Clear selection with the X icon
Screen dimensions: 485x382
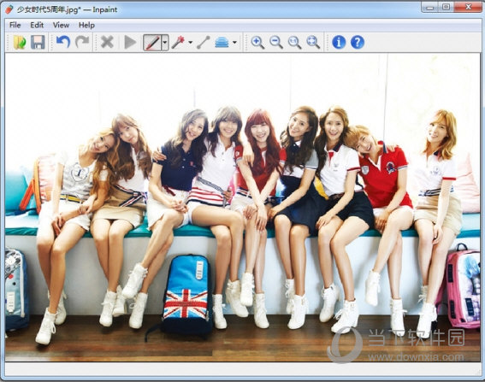point(107,42)
